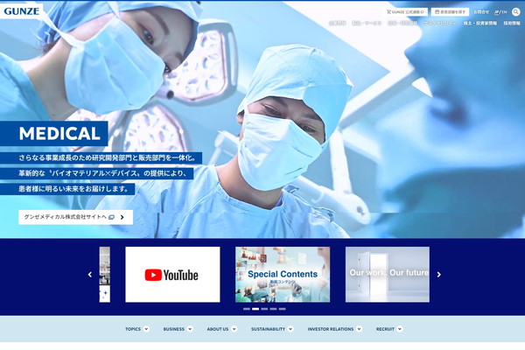The height and width of the screenshot is (350, 525).
Task: Expand the RECRUIT dropdown arrow
Action: pos(400,329)
